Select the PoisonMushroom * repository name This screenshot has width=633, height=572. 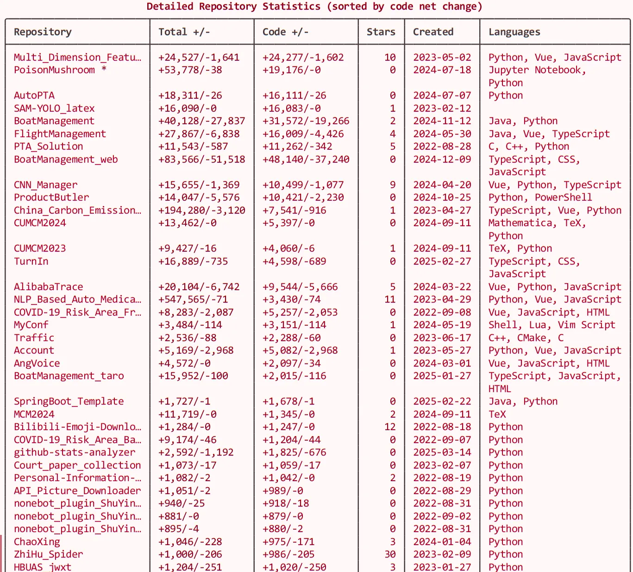tap(60, 70)
